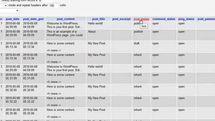Select 'Hello world!' title in the first row
215x121 pixels.
click(95, 23)
